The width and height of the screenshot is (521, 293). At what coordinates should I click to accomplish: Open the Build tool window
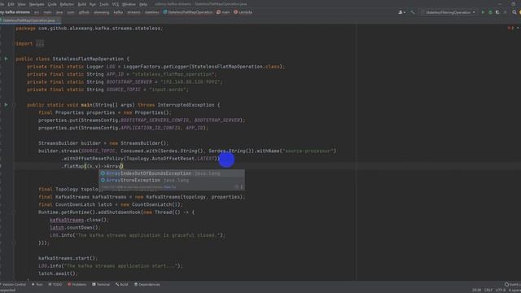tap(122, 284)
